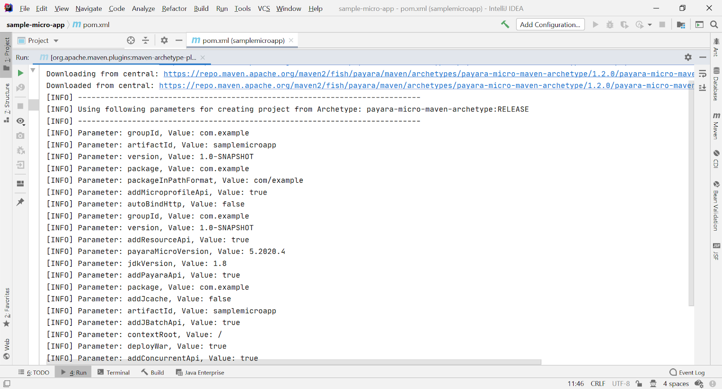Screen dimensions: 722x389
Task: Click locate target icon in Project panel
Action: (x=131, y=41)
